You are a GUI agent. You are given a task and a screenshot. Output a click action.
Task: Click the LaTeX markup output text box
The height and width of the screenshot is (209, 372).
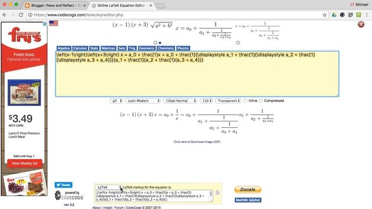152,196
